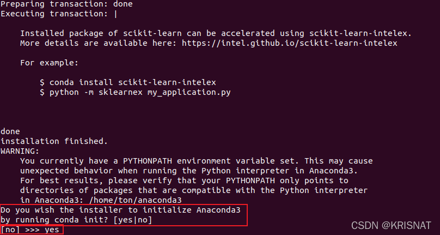This screenshot has width=440, height=235.
Task: Click the '[no]' default value at the prompt
Action: pyautogui.click(x=10, y=230)
